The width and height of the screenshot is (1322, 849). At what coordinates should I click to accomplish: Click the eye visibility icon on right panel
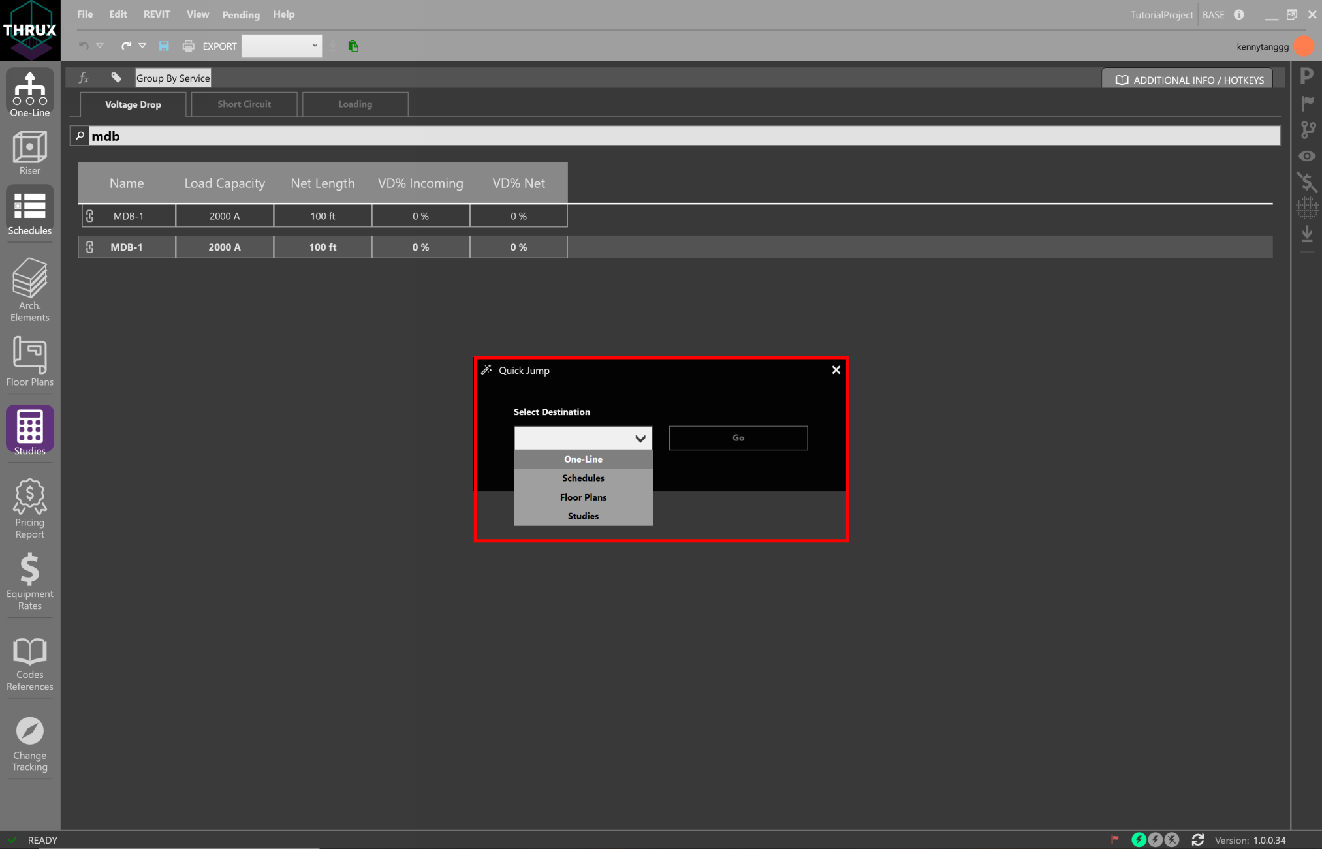click(1307, 156)
